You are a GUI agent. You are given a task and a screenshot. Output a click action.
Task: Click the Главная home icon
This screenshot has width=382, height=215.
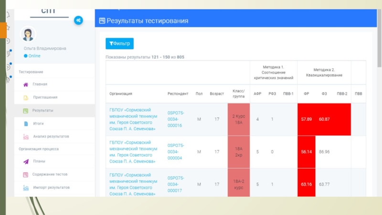point(26,85)
